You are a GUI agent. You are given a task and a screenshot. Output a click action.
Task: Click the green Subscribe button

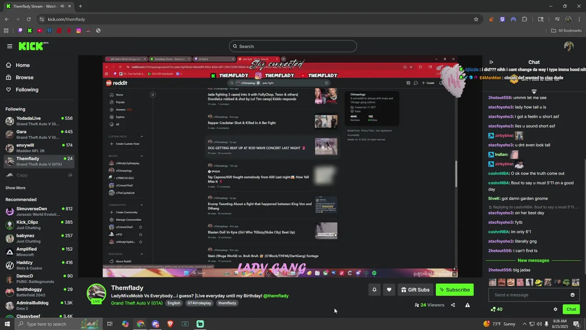pos(455,290)
